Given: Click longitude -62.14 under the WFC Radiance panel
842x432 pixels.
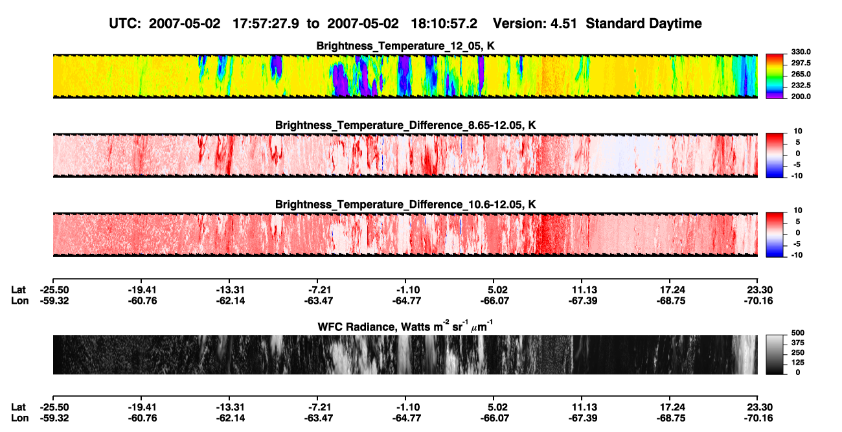Looking at the screenshot, I should coord(229,418).
